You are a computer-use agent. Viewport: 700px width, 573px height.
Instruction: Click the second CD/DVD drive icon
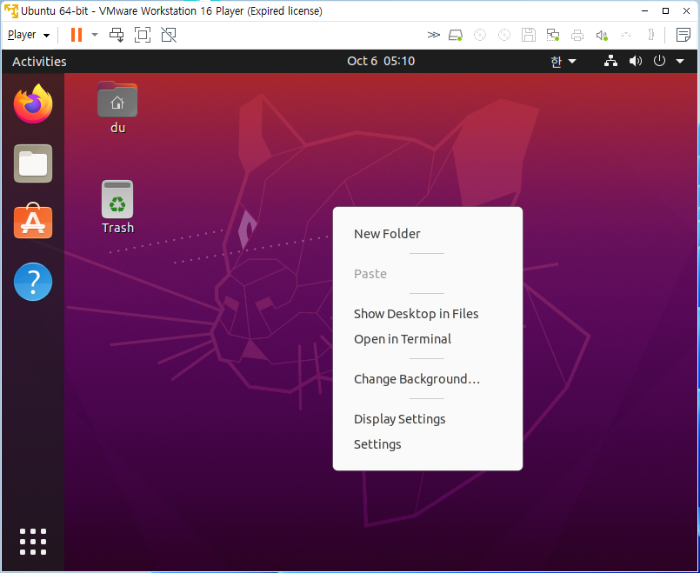[504, 35]
